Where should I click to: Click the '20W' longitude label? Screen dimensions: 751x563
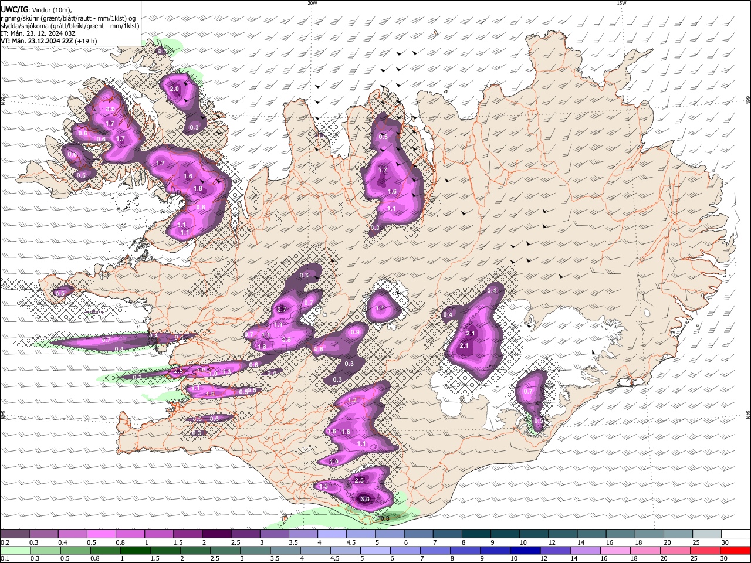pyautogui.click(x=312, y=3)
